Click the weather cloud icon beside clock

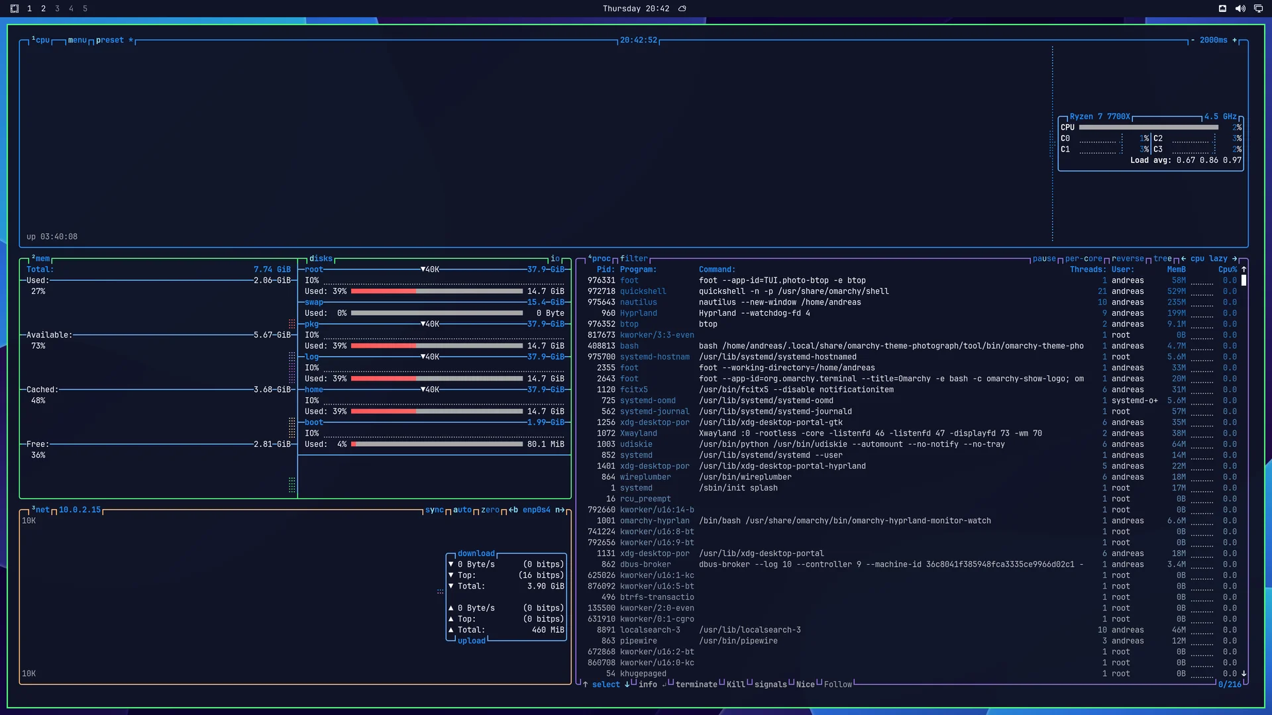click(x=682, y=9)
